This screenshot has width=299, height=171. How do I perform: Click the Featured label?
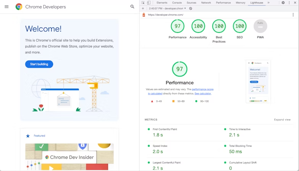(x=39, y=136)
